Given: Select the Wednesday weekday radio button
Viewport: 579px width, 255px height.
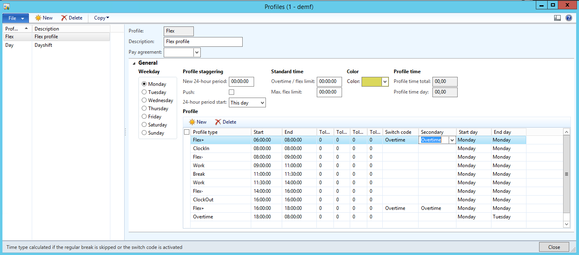Looking at the screenshot, I should 145,100.
